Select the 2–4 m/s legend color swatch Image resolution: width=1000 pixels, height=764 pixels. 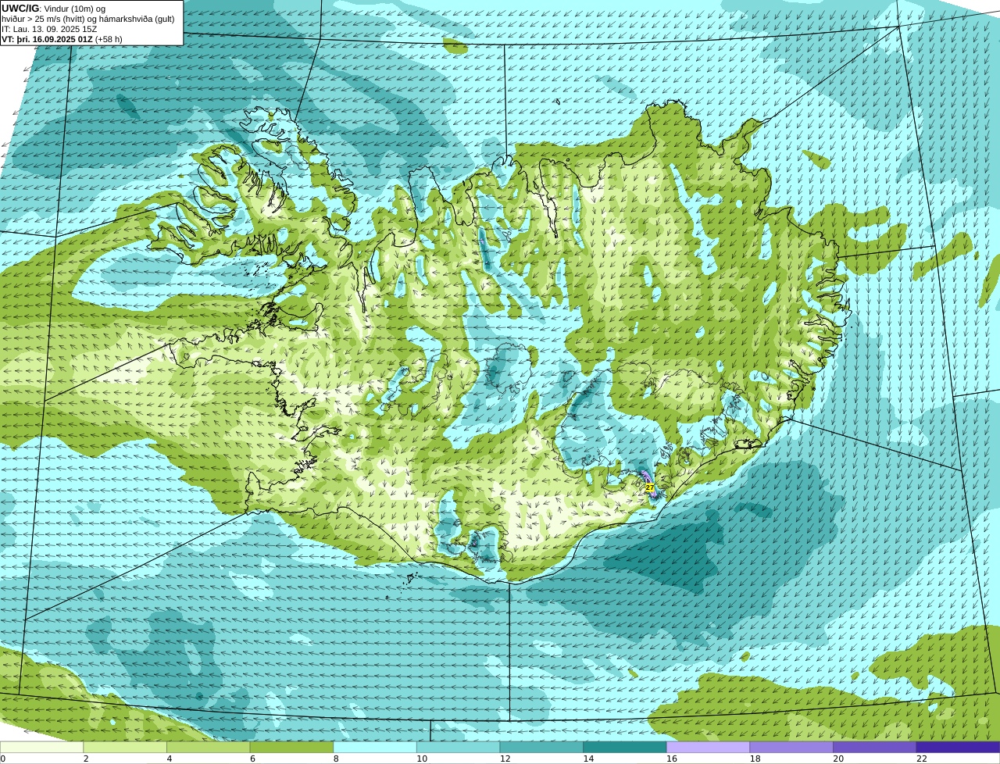tap(125, 747)
